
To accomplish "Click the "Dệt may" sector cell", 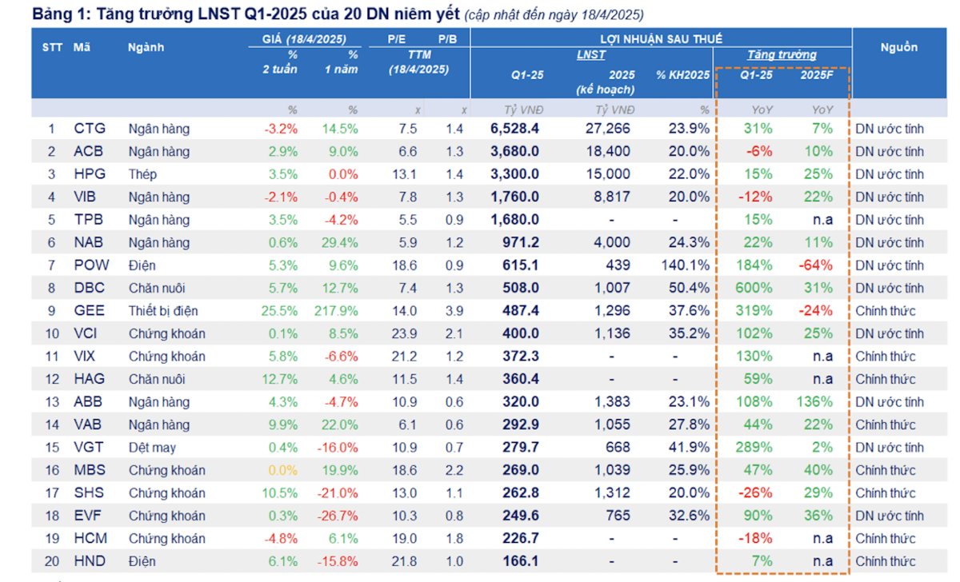I will pos(152,448).
